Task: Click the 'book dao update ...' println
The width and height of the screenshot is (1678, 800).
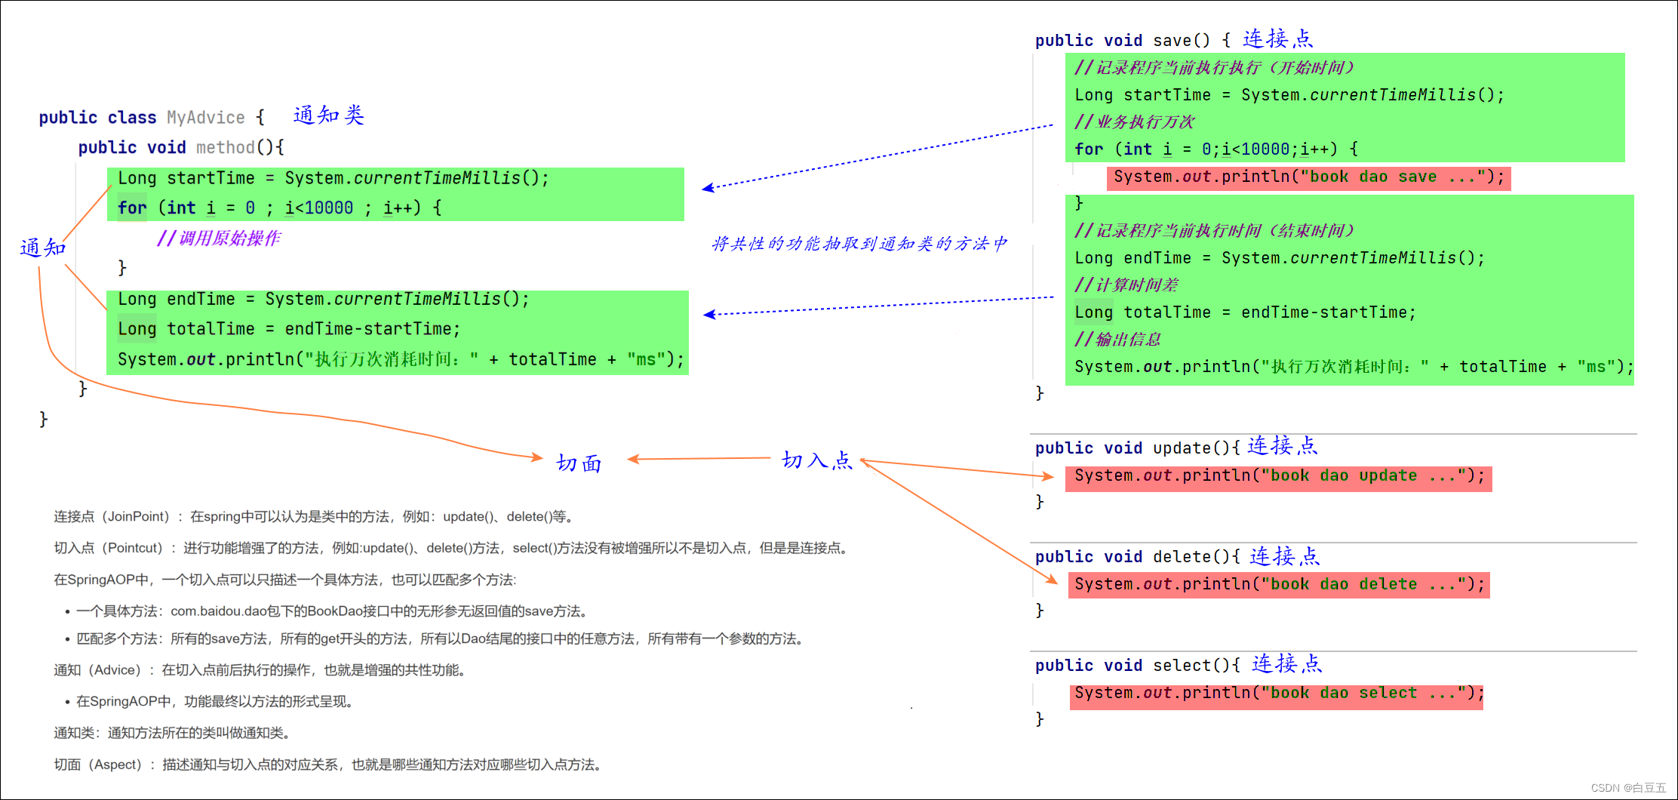Action: click(x=1279, y=476)
